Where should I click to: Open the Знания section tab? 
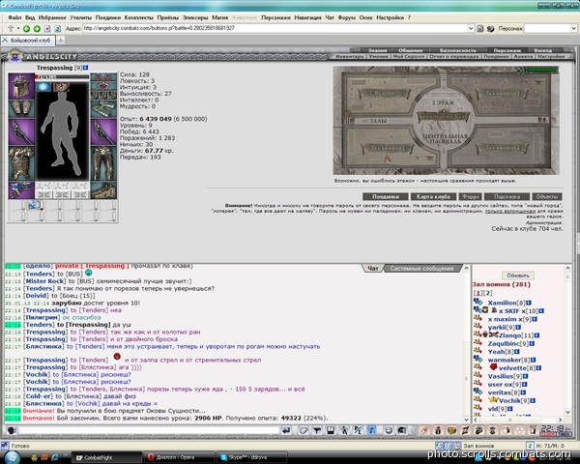pyautogui.click(x=377, y=50)
